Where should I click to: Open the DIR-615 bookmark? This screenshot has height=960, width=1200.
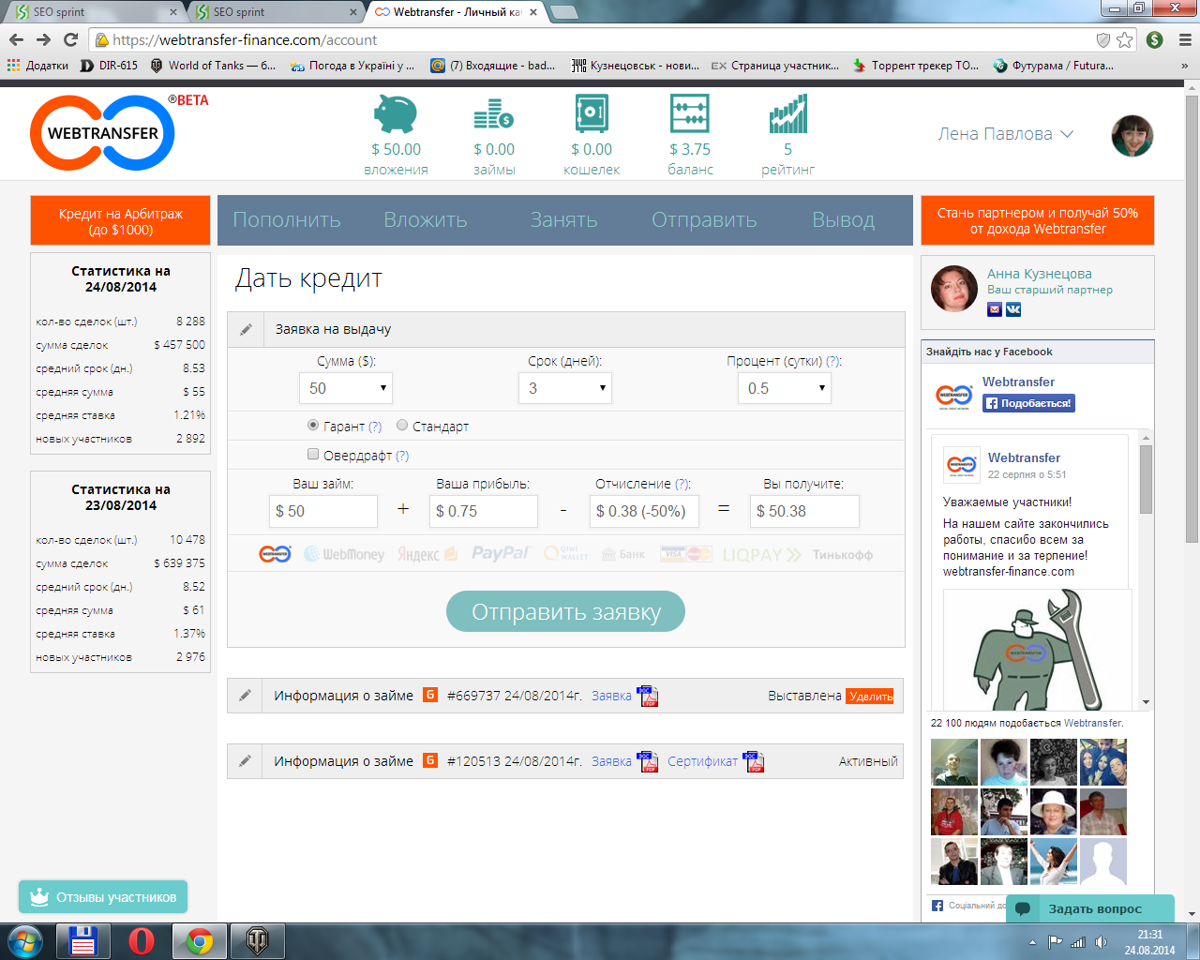pyautogui.click(x=110, y=66)
